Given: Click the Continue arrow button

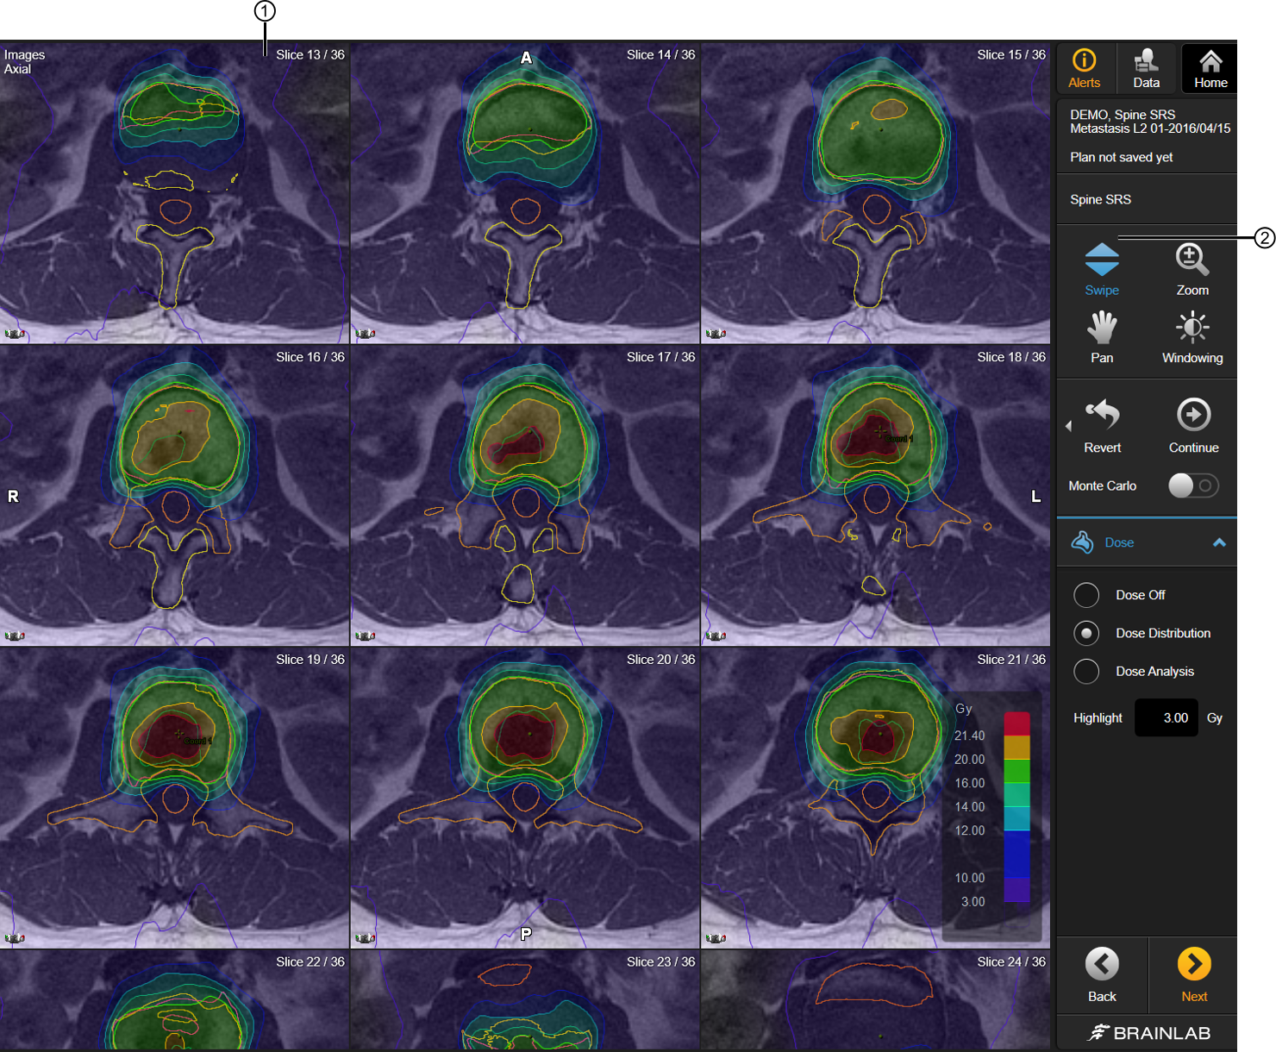Looking at the screenshot, I should 1194,426.
